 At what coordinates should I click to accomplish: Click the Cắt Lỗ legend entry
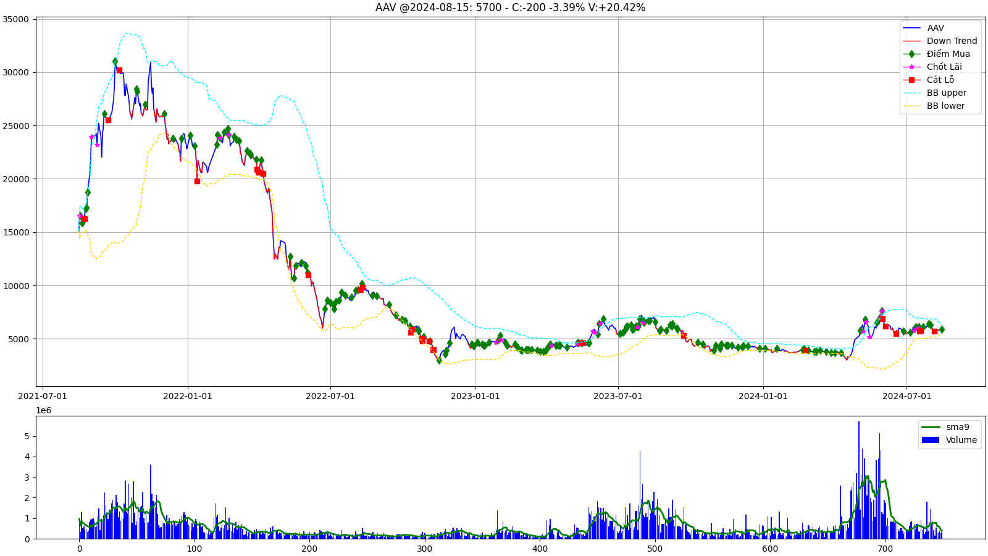(x=928, y=80)
